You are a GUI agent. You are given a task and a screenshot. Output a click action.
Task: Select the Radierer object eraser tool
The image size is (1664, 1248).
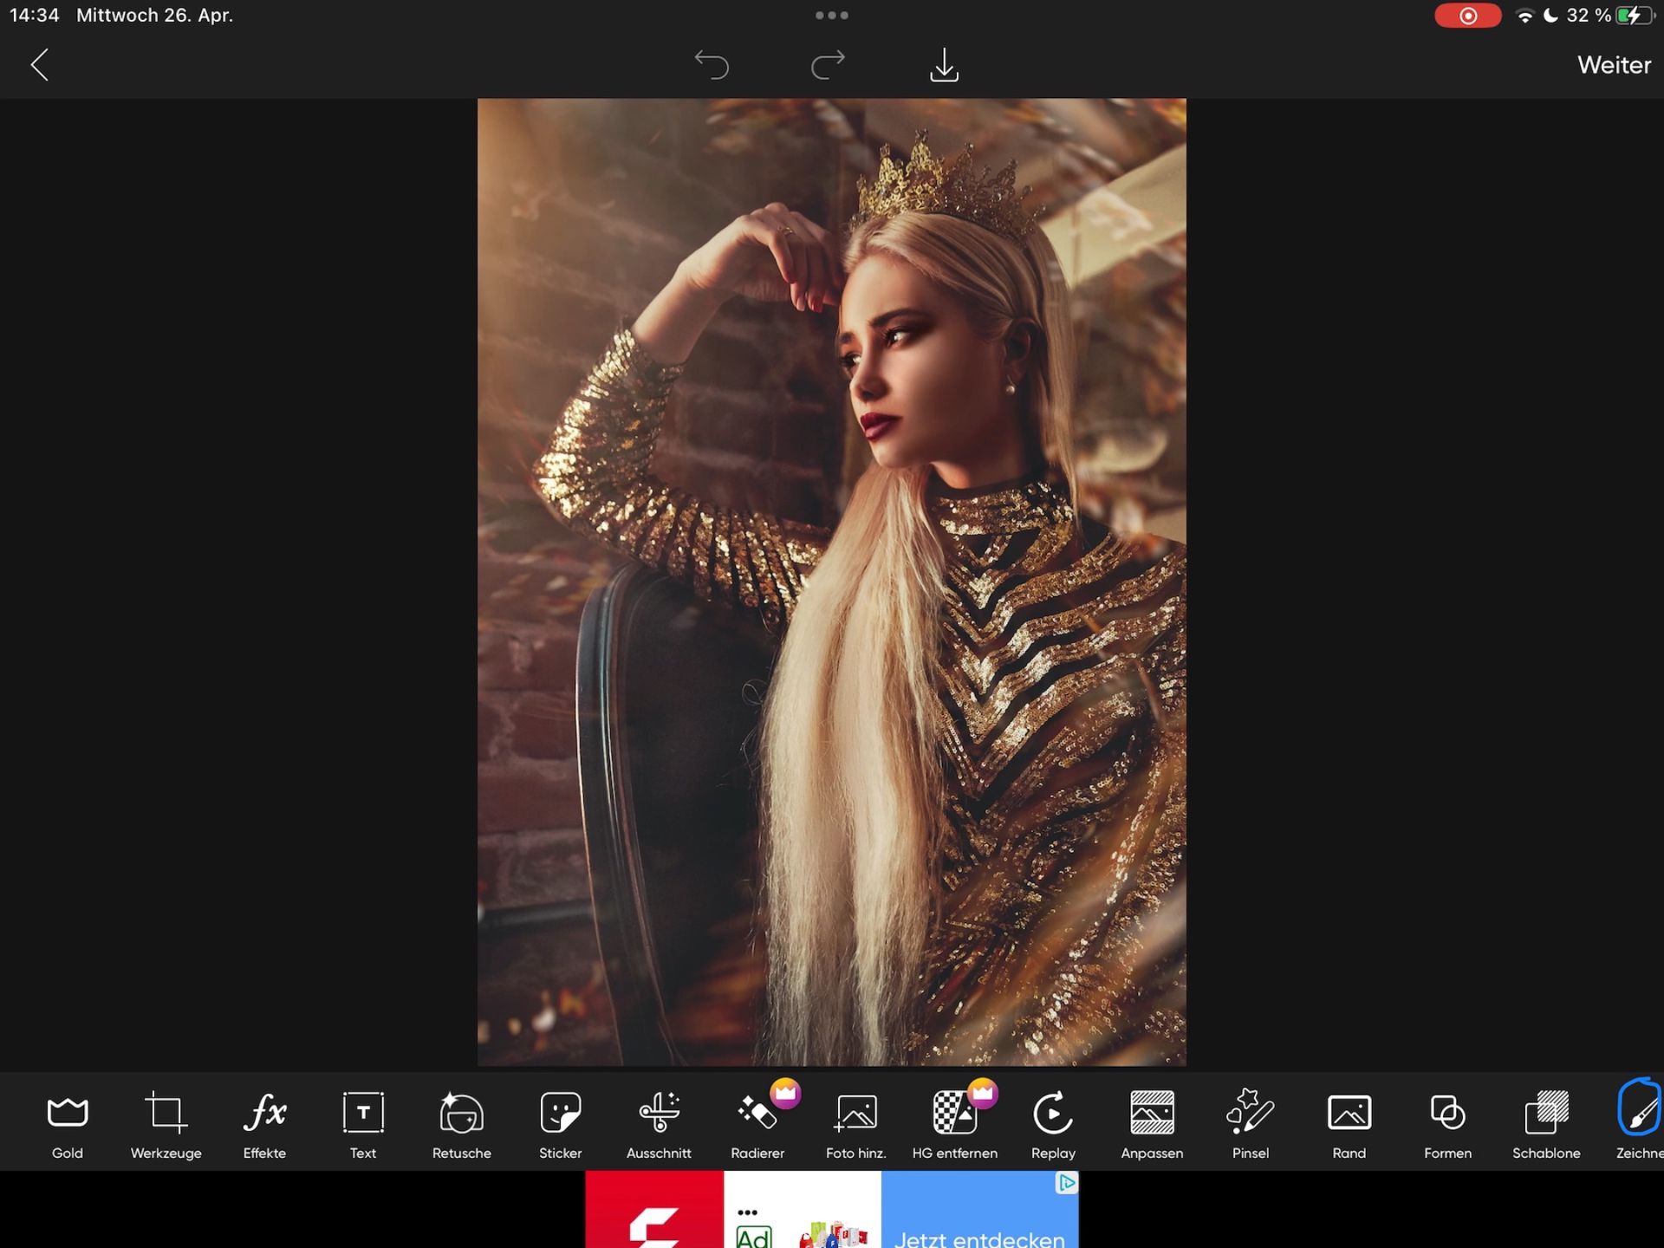coord(757,1123)
